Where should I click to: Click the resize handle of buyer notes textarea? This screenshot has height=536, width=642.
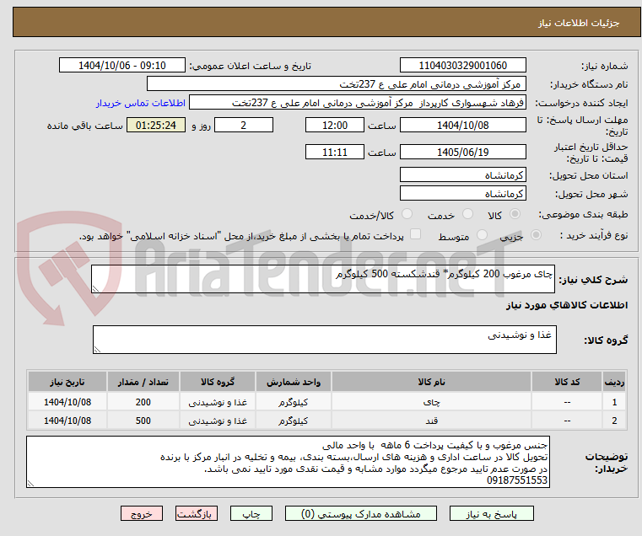(x=30, y=484)
